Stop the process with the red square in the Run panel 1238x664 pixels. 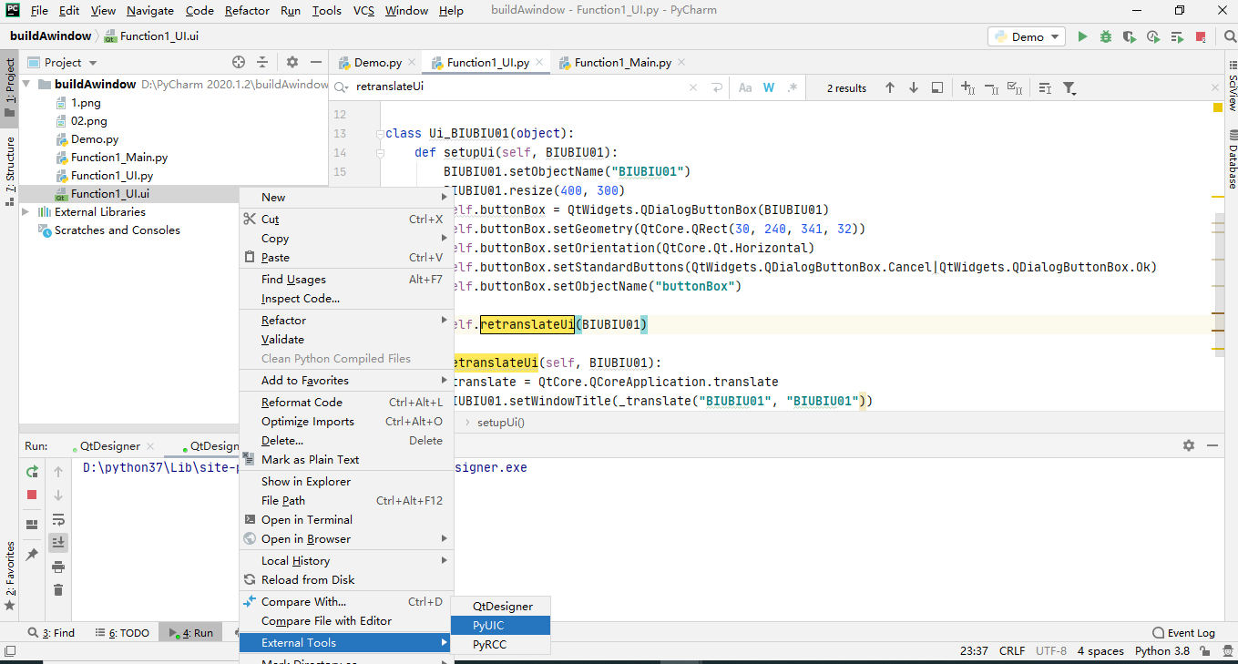tap(32, 495)
